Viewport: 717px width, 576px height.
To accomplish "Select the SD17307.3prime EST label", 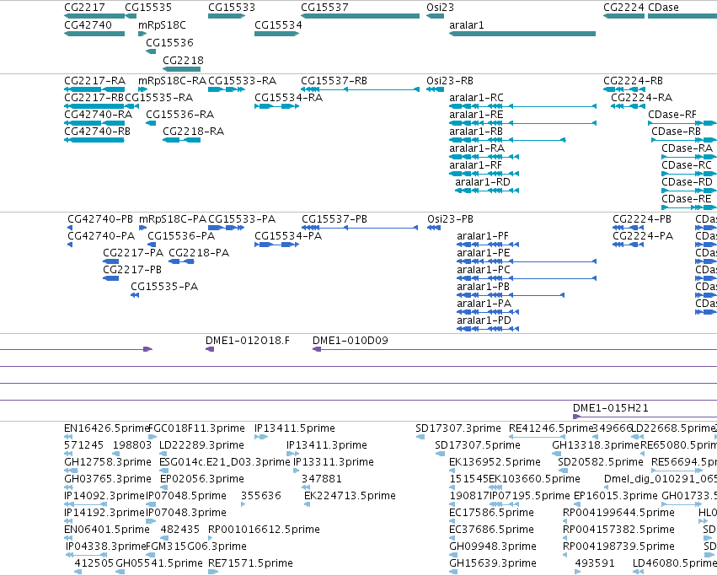I will 458,428.
